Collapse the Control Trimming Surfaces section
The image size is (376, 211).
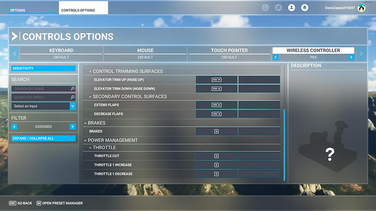[90, 72]
